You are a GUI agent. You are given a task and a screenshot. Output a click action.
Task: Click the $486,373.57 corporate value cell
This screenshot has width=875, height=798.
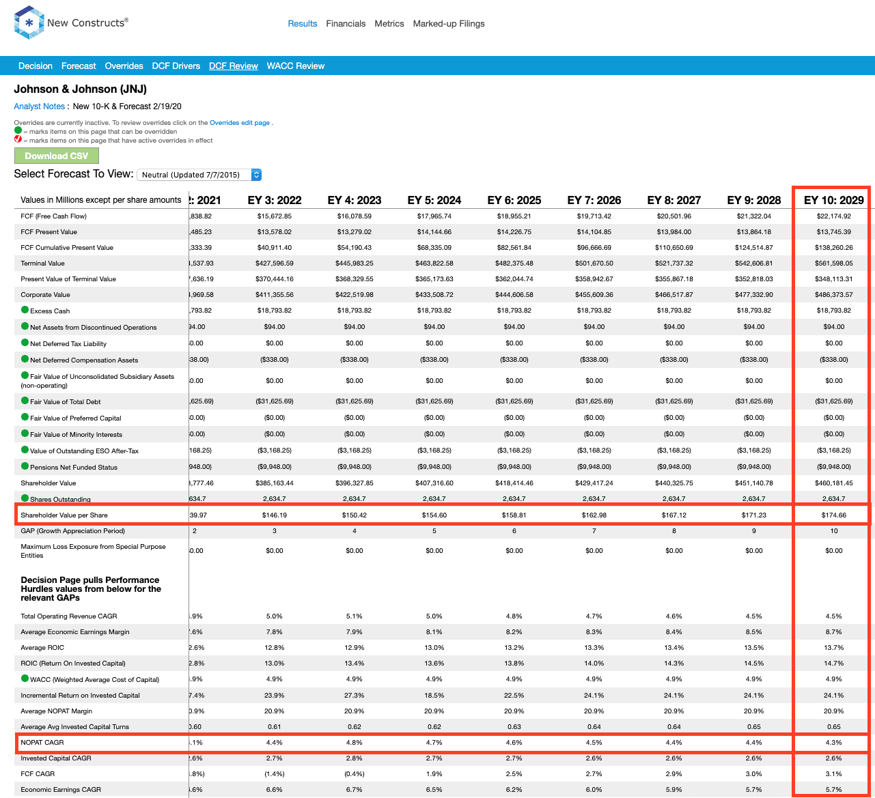click(833, 294)
